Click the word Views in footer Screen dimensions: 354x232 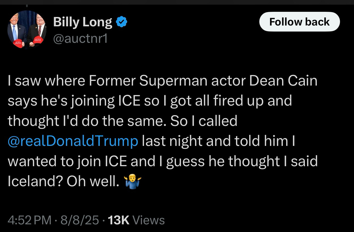pyautogui.click(x=148, y=220)
